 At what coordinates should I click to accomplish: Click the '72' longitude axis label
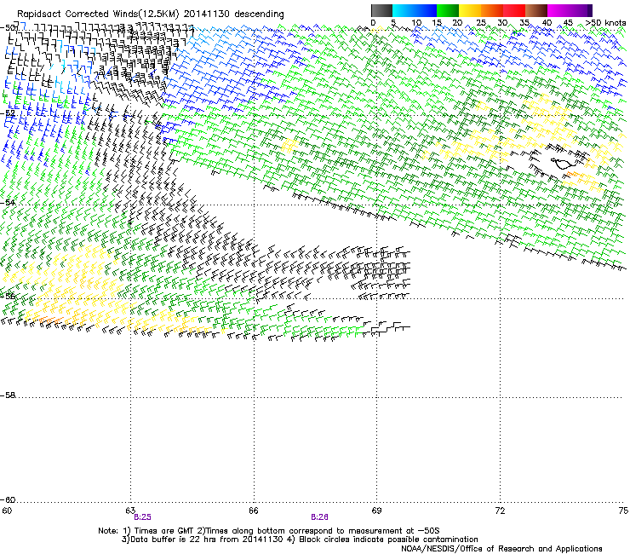tap(500, 511)
